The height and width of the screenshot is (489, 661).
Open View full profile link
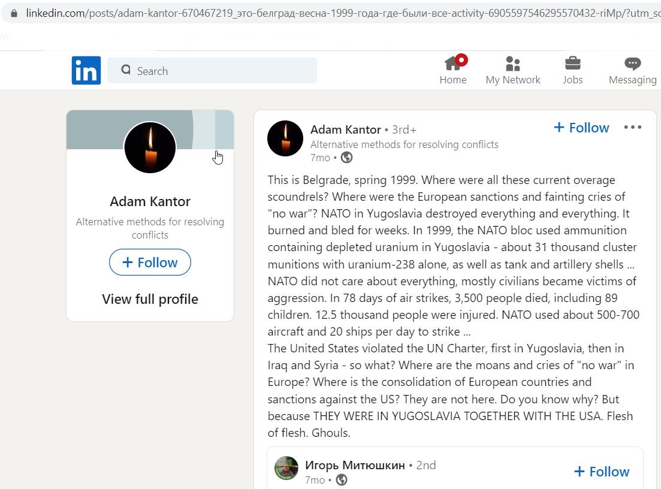point(150,299)
